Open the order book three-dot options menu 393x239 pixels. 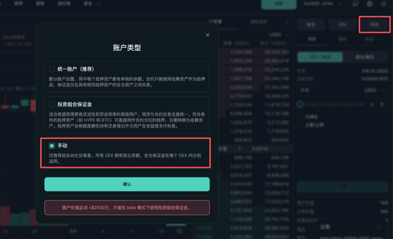287,22
